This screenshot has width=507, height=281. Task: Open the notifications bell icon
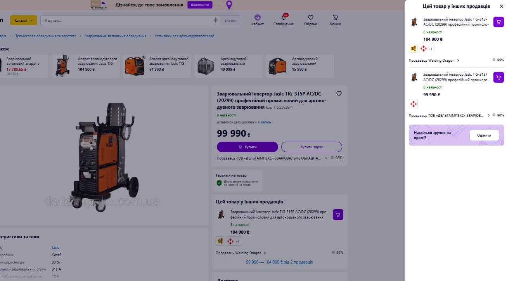[x=284, y=18]
